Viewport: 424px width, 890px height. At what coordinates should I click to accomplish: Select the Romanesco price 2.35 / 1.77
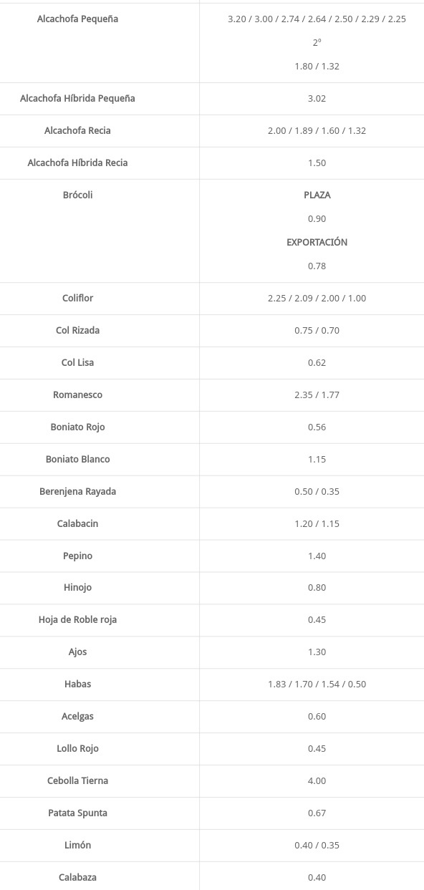point(317,395)
